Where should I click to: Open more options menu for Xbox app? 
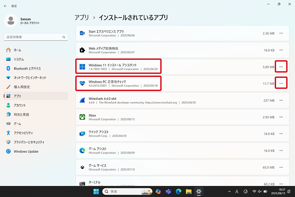tap(281, 117)
